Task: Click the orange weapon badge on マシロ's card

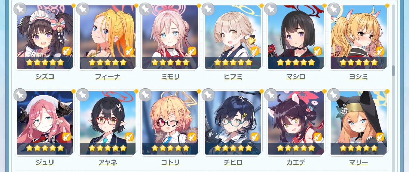Action: click(317, 51)
